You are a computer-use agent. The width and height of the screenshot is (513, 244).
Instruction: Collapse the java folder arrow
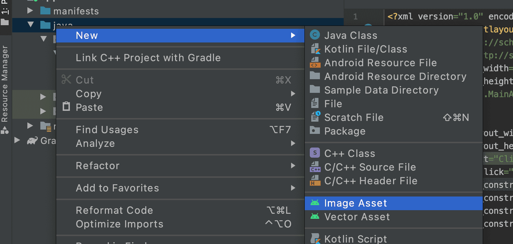pos(31,25)
